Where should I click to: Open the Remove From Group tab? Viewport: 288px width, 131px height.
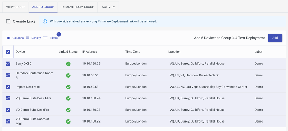tap(78, 7)
